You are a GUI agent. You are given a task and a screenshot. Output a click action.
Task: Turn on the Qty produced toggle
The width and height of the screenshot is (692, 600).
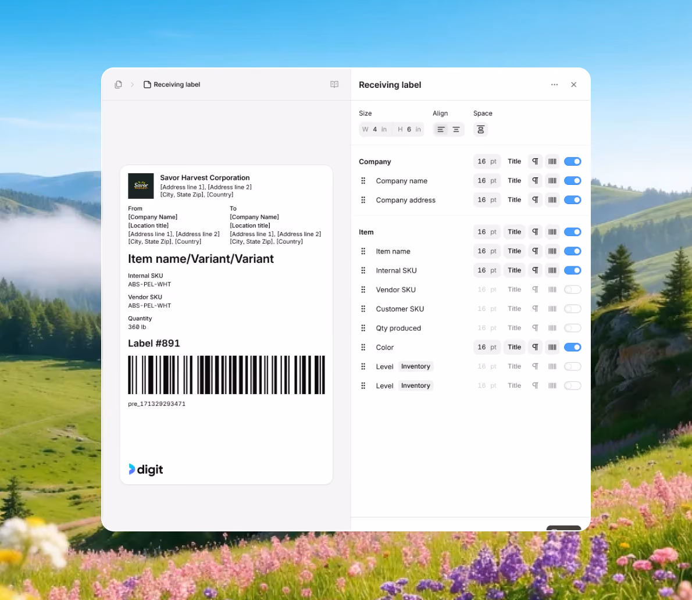(572, 328)
